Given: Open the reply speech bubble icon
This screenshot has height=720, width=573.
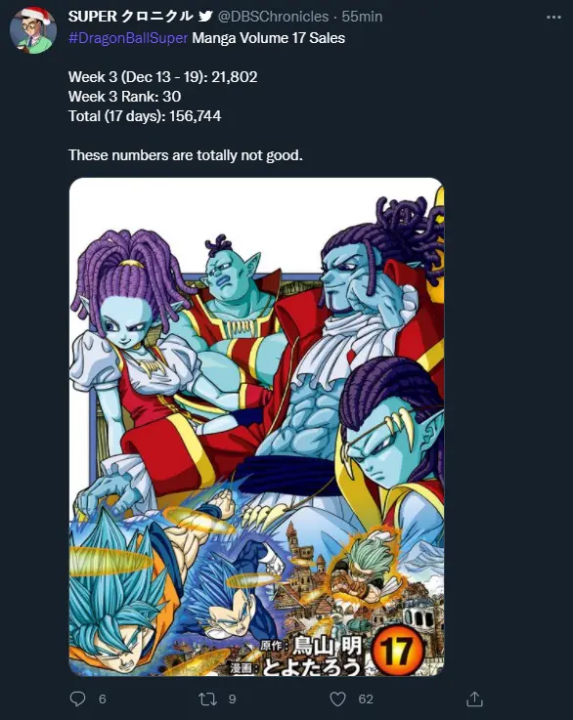Looking at the screenshot, I should coord(77,699).
